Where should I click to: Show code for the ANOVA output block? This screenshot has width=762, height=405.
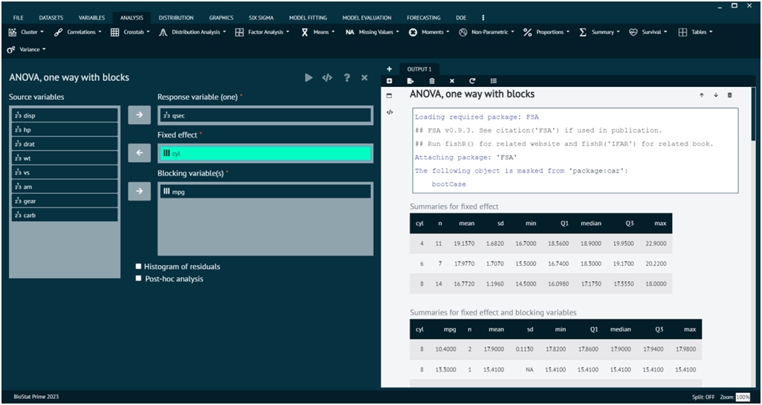click(x=390, y=112)
